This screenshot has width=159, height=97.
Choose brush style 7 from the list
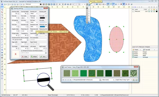88,17
